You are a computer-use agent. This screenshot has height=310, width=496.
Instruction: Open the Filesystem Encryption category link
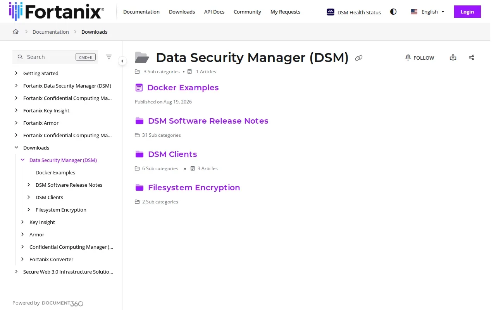click(x=194, y=188)
